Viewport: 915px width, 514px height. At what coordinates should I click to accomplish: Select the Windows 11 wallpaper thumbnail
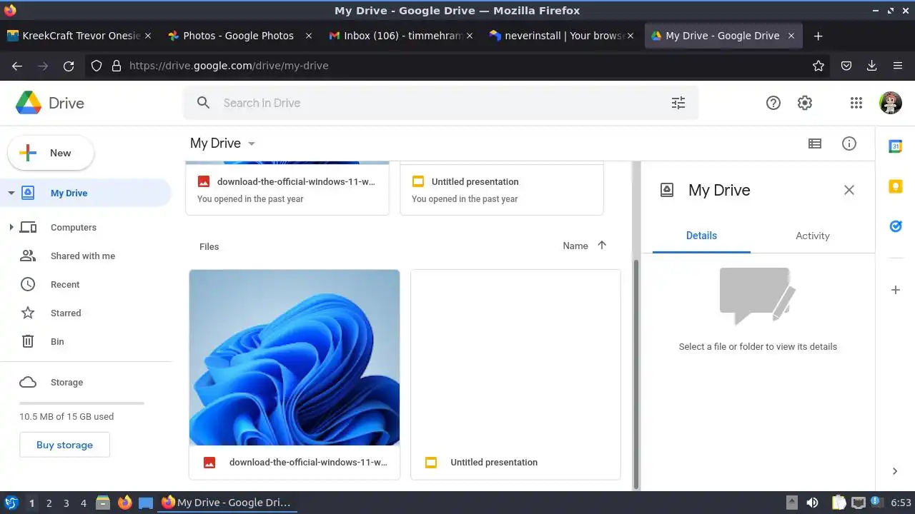pos(295,357)
